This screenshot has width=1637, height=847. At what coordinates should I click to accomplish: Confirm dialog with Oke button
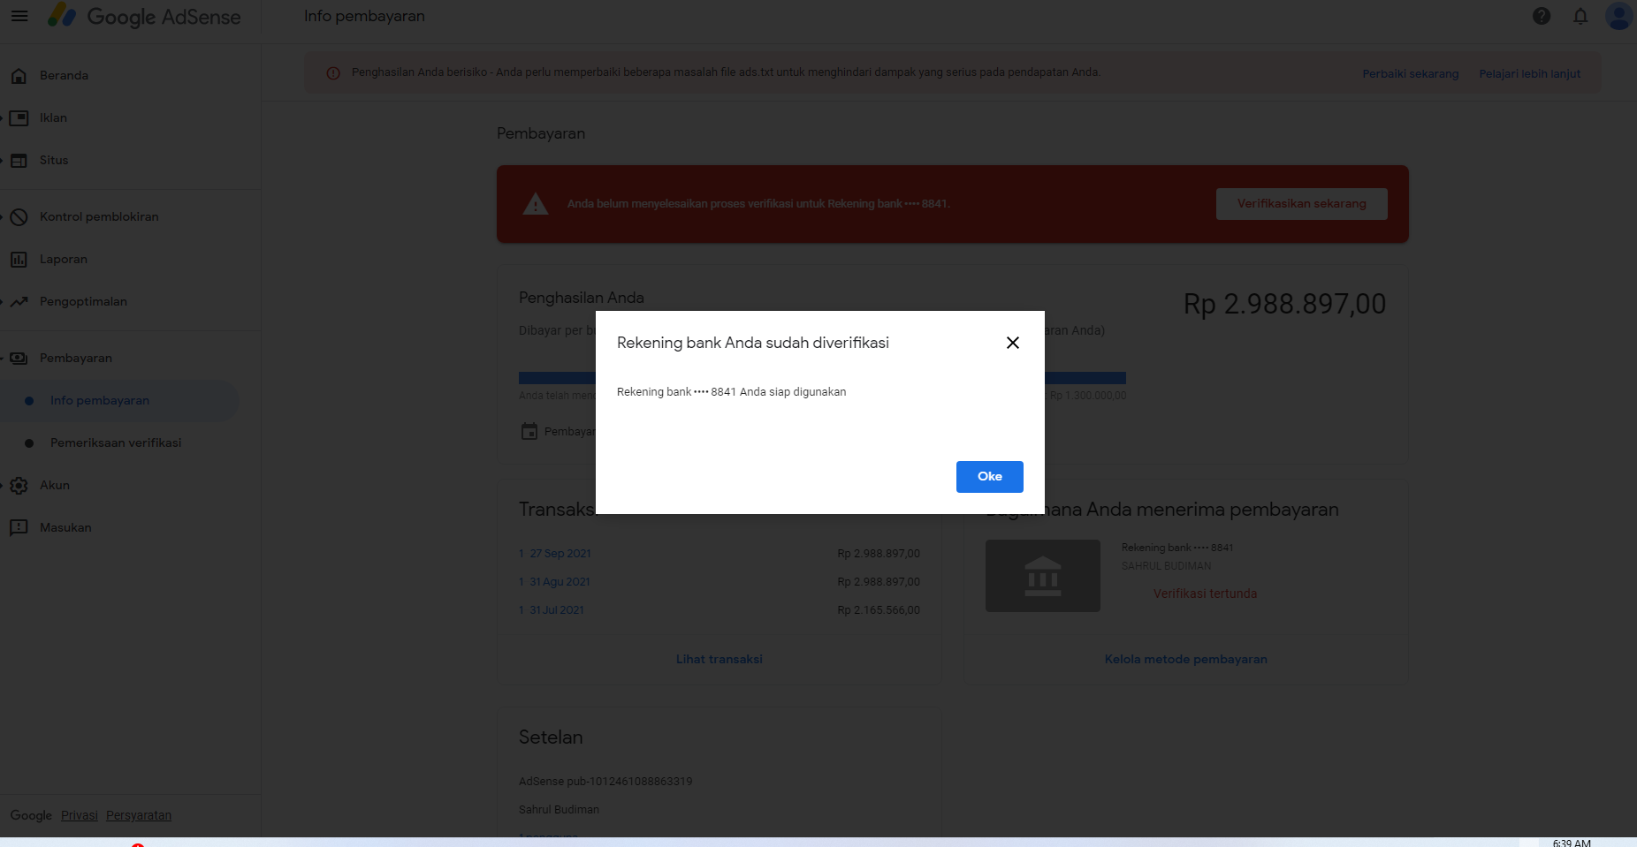tap(990, 477)
